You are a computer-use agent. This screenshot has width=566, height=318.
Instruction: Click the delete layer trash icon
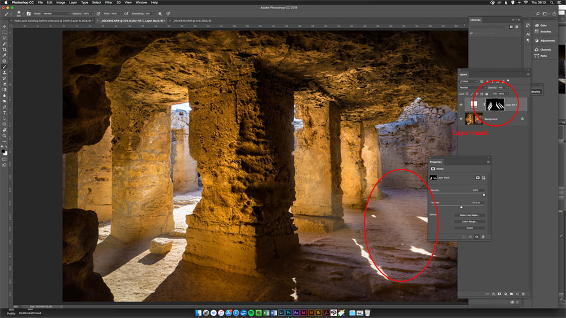[523, 294]
